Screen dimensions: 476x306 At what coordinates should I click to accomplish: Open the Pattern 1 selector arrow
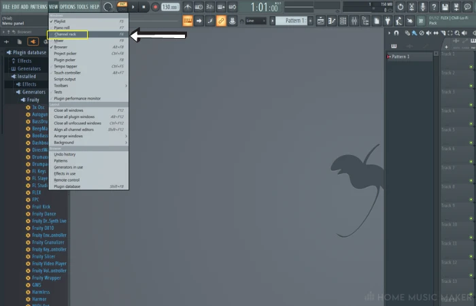[272, 21]
